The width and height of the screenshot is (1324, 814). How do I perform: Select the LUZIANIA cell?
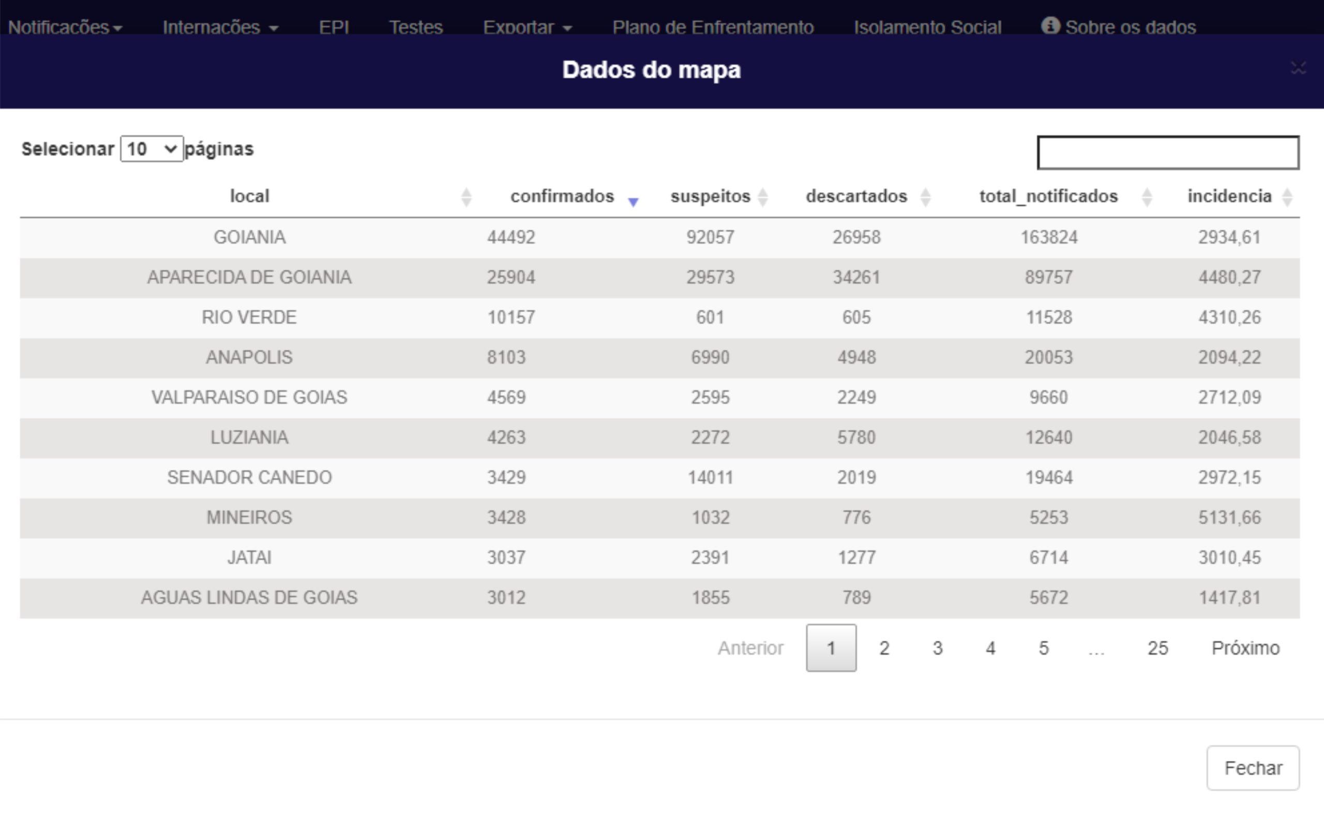(x=249, y=438)
